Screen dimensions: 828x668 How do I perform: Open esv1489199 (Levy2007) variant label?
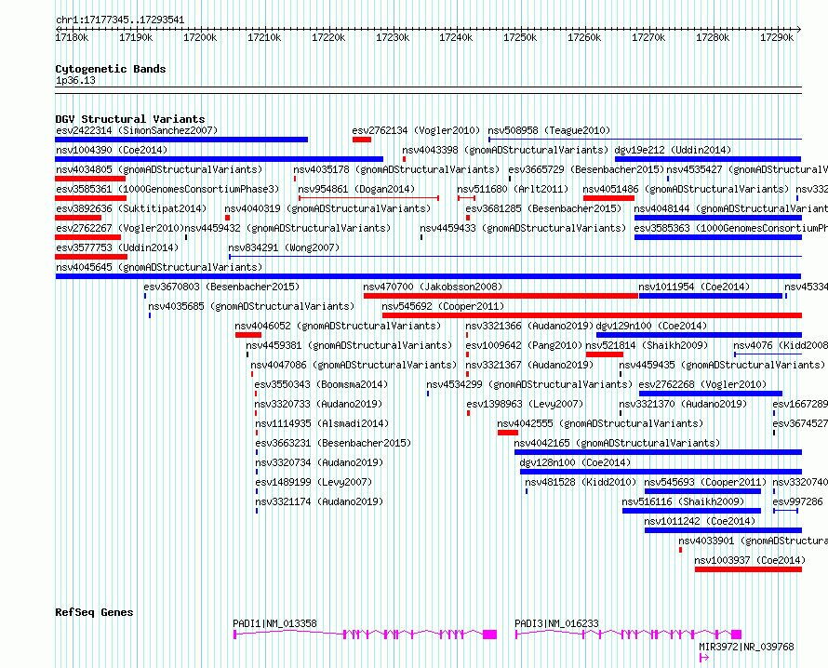click(314, 482)
